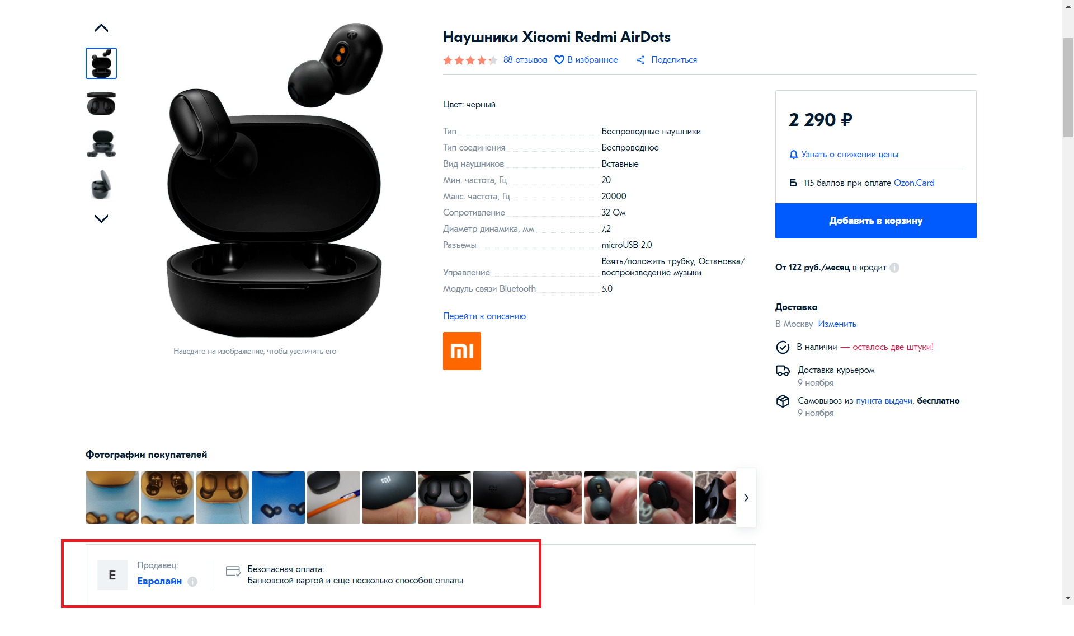Open the star rating of the product
1074x636 pixels.
[470, 60]
